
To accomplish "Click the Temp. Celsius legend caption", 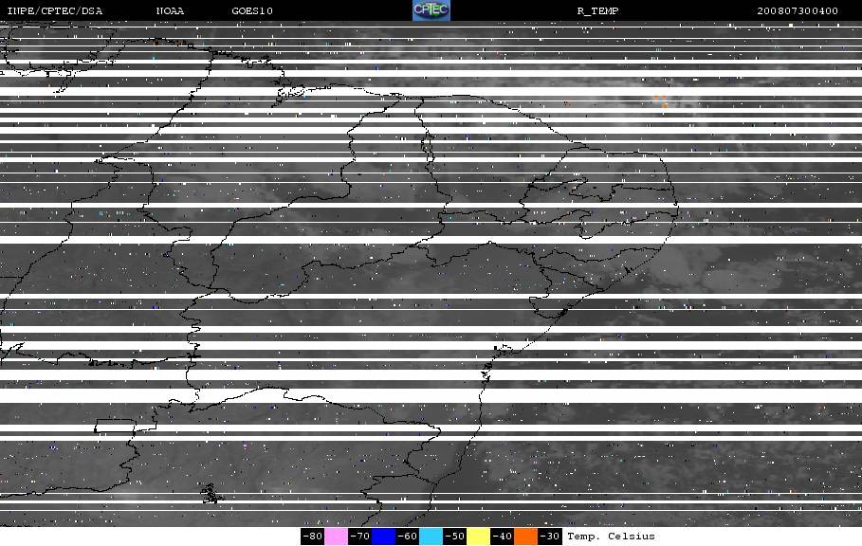I will pos(611,537).
